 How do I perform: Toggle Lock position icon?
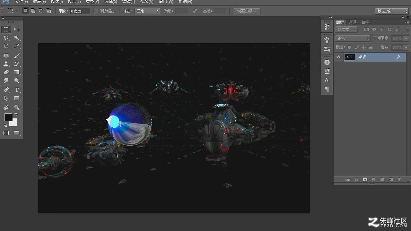pos(363,47)
